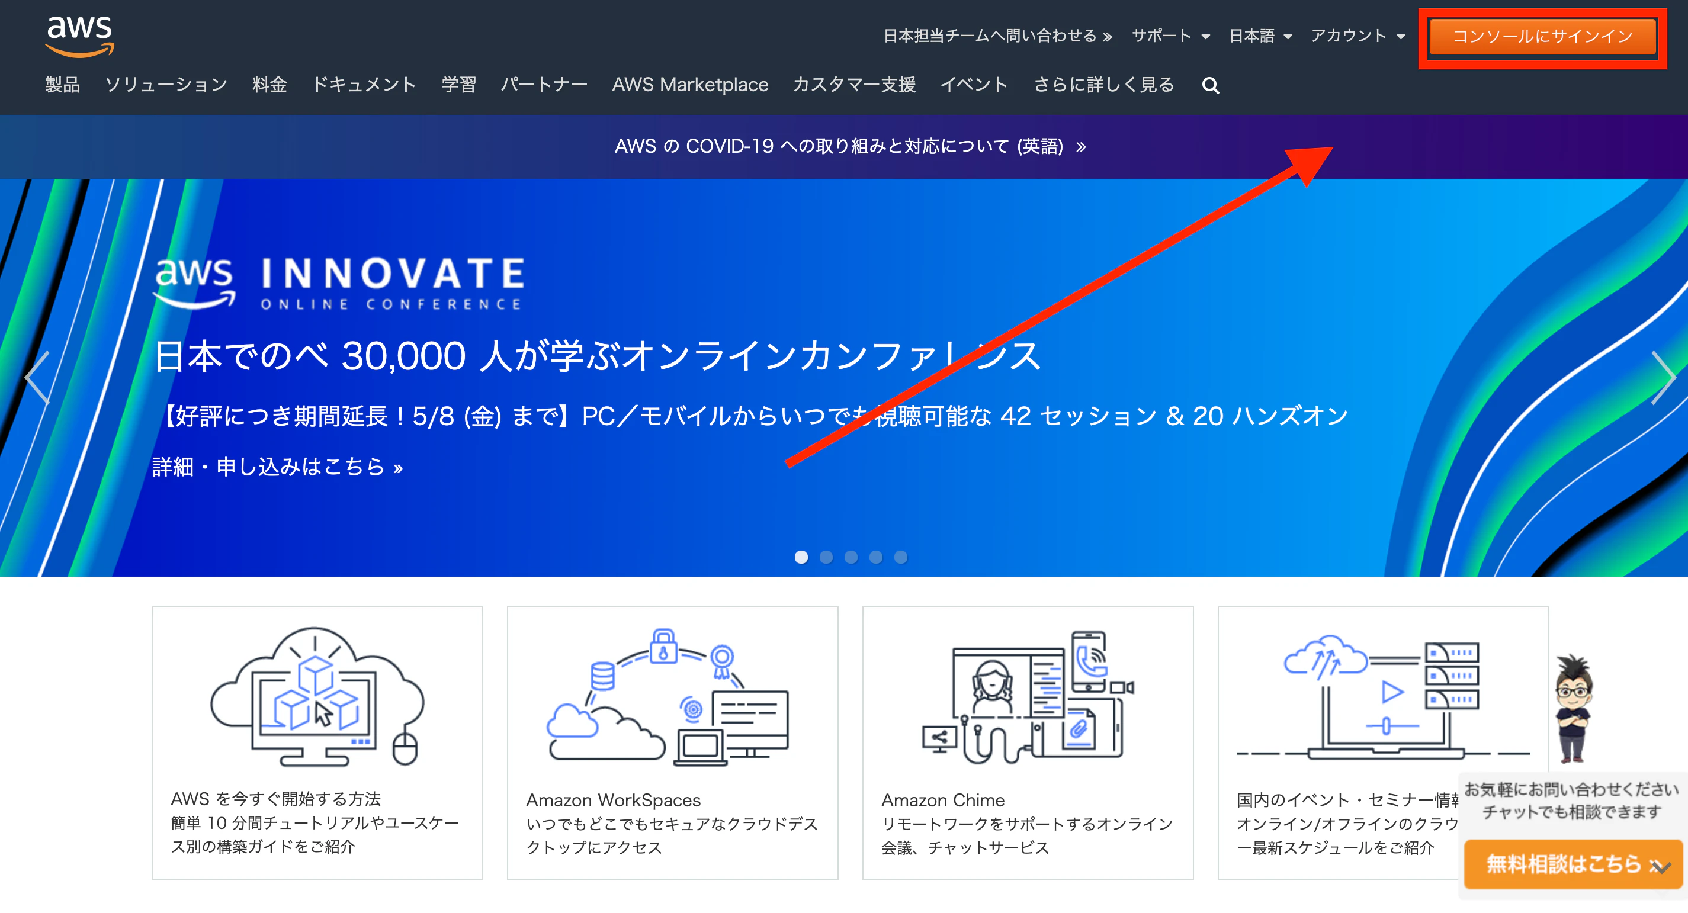Image resolution: width=1688 pixels, height=913 pixels.
Task: Click コンソールにサインイン button
Action: tap(1542, 36)
